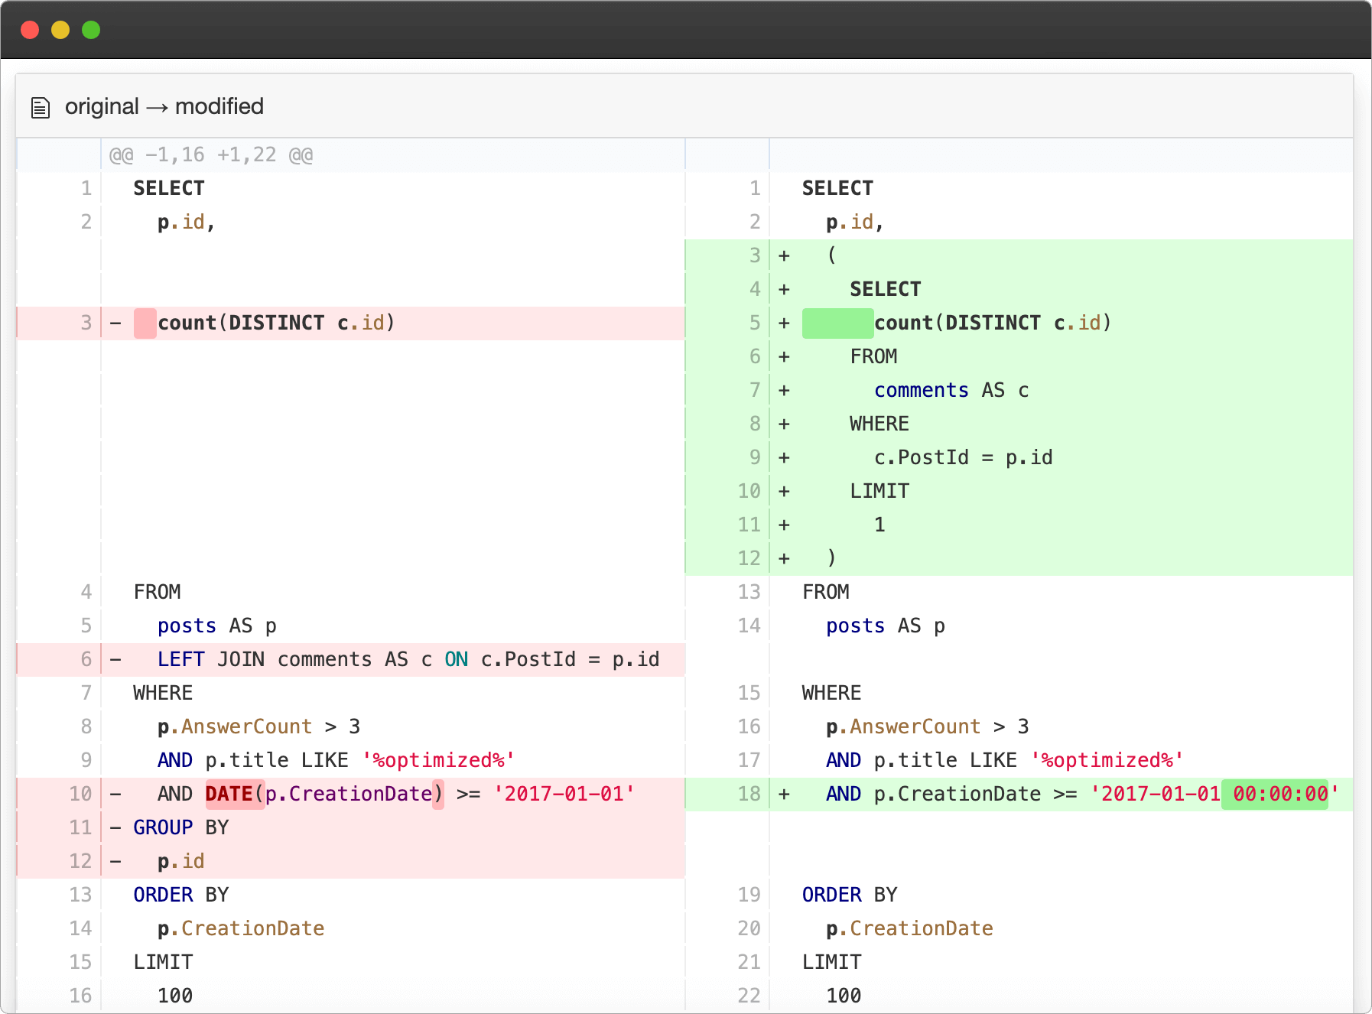Image resolution: width=1372 pixels, height=1014 pixels.
Task: Click the "original → modified" file title
Action: pos(164,106)
